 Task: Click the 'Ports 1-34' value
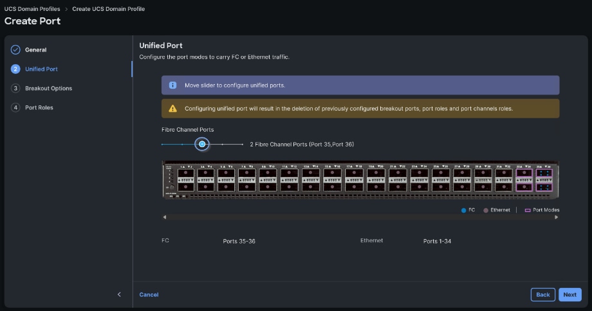click(437, 241)
